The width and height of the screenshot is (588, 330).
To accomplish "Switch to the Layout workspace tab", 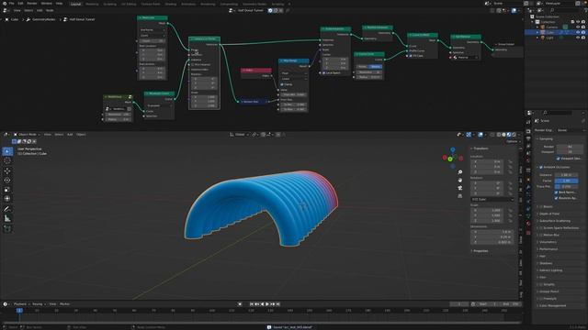I will 75,4.
